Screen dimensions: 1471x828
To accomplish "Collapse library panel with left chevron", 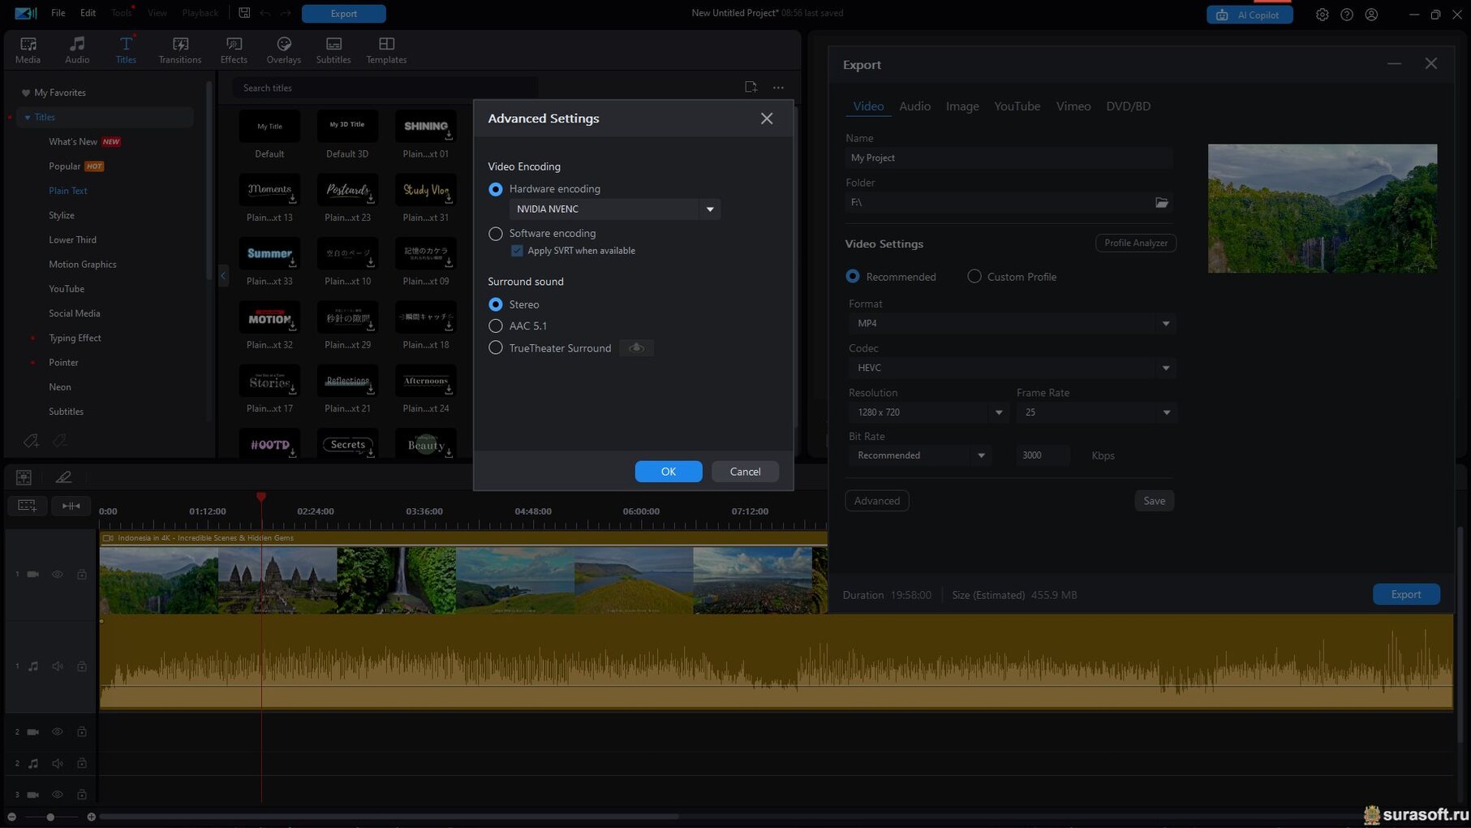I will click(223, 276).
